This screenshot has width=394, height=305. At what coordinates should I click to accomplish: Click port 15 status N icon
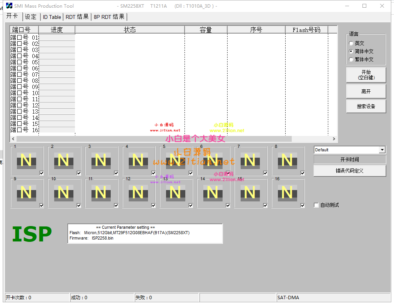(x=250, y=193)
